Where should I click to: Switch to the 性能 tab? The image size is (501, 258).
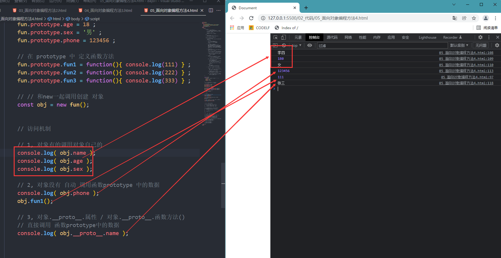362,37
